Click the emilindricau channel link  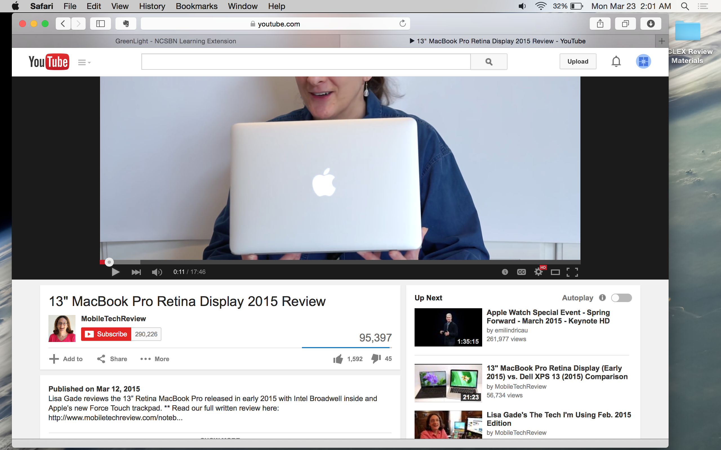511,330
